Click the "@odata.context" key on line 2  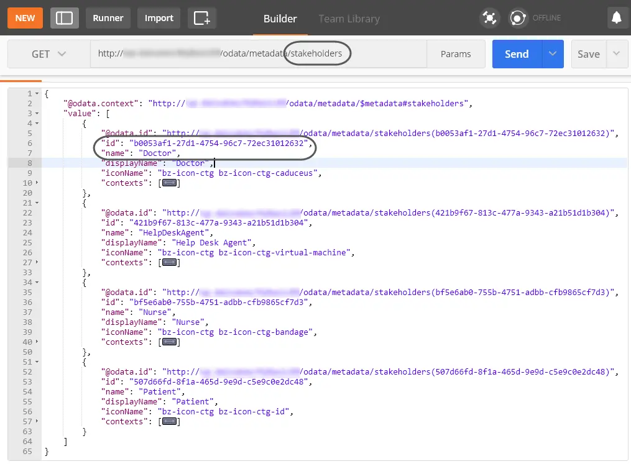(101, 104)
